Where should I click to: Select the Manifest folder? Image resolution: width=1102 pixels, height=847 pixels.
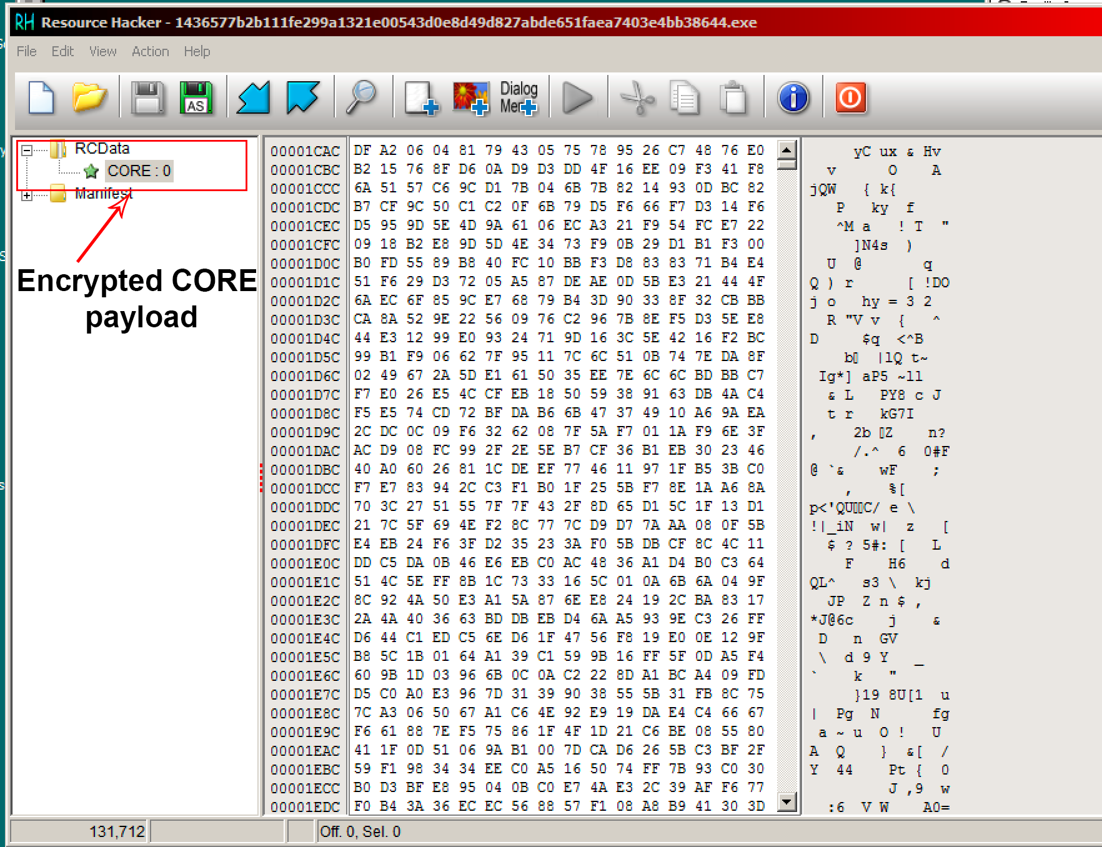(x=104, y=194)
